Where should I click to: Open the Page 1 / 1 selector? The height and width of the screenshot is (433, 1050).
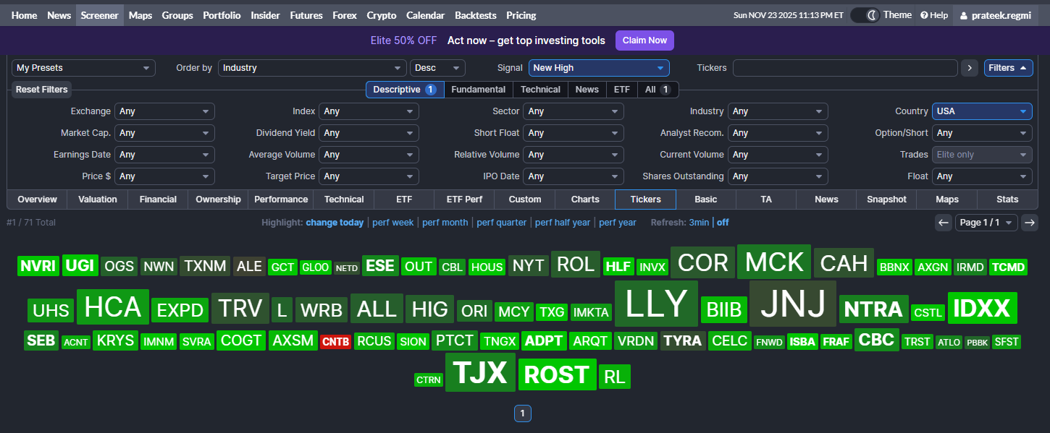pos(986,223)
